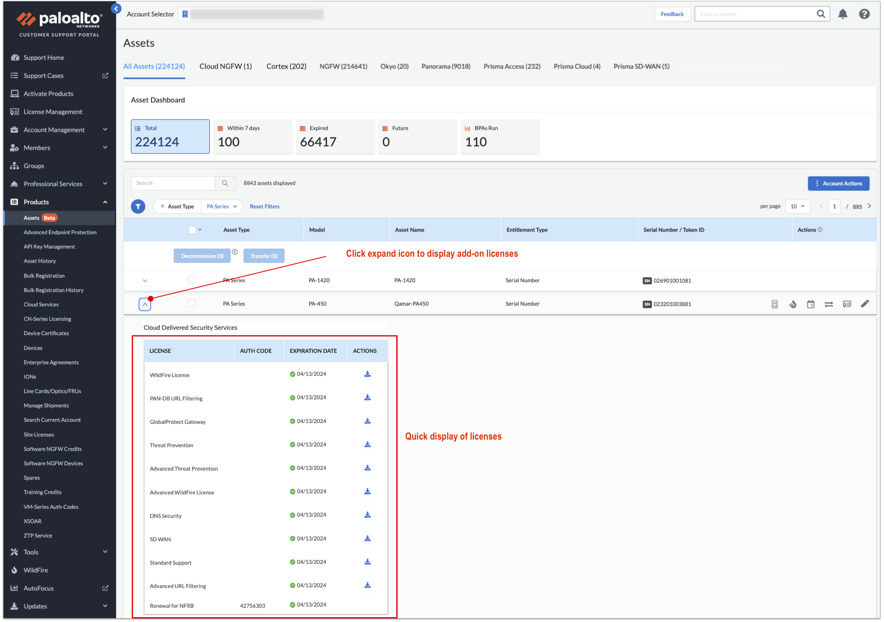Toggle the select-all checkbox in table header
The image size is (884, 622).
[192, 230]
